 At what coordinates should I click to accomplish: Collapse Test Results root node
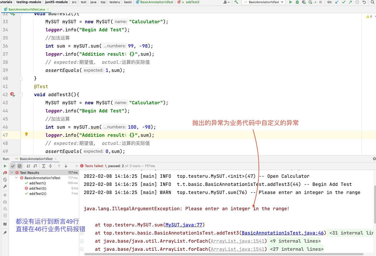pos(12,173)
